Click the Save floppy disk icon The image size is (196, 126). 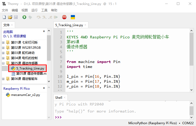tap(16, 17)
